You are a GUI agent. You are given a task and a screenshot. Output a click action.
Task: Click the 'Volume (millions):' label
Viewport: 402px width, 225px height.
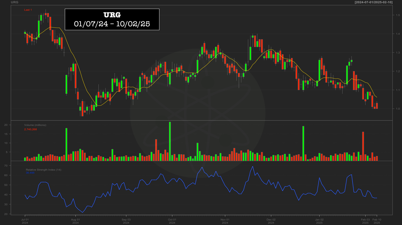35,125
